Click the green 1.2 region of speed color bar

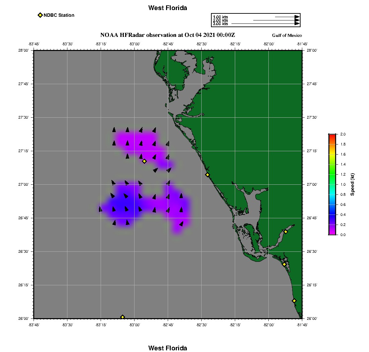coord(332,174)
